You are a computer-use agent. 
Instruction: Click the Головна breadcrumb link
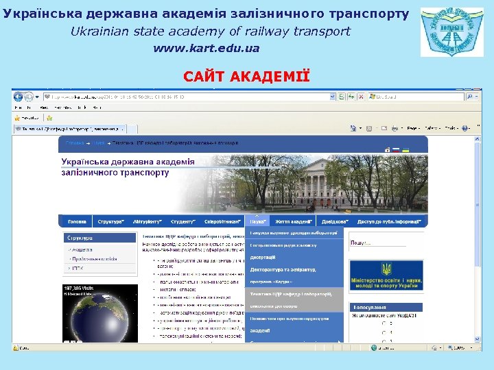[75, 143]
